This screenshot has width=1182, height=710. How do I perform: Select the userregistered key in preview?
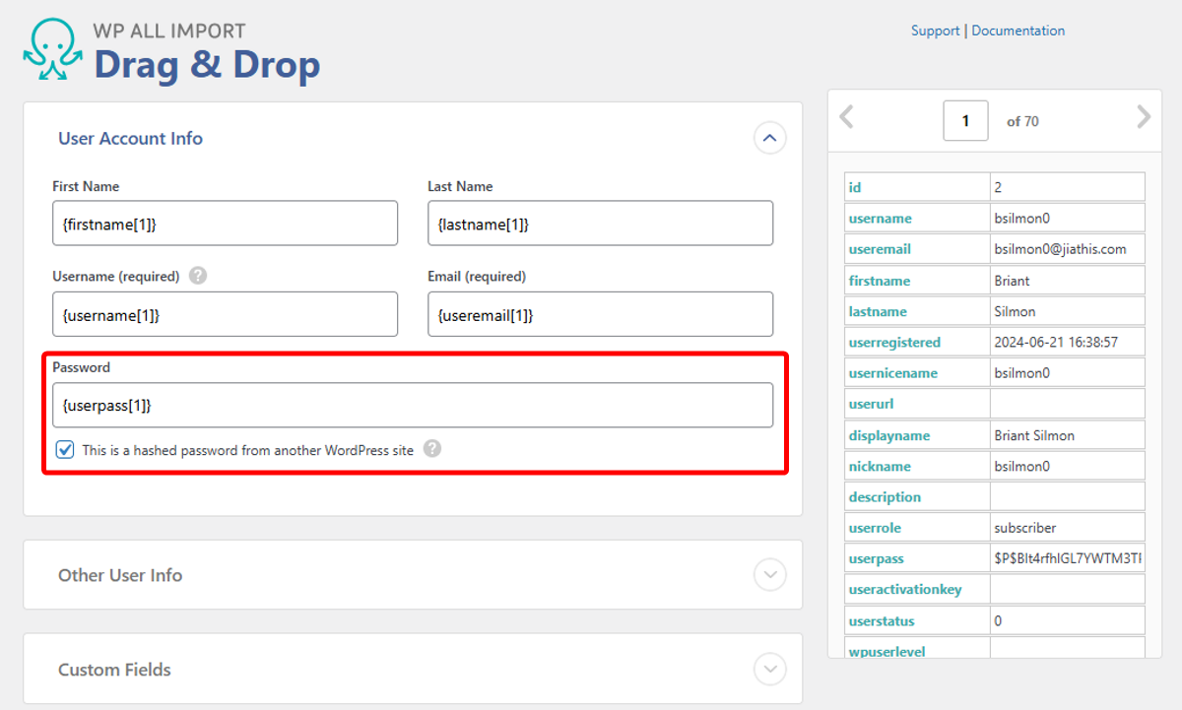pos(894,343)
